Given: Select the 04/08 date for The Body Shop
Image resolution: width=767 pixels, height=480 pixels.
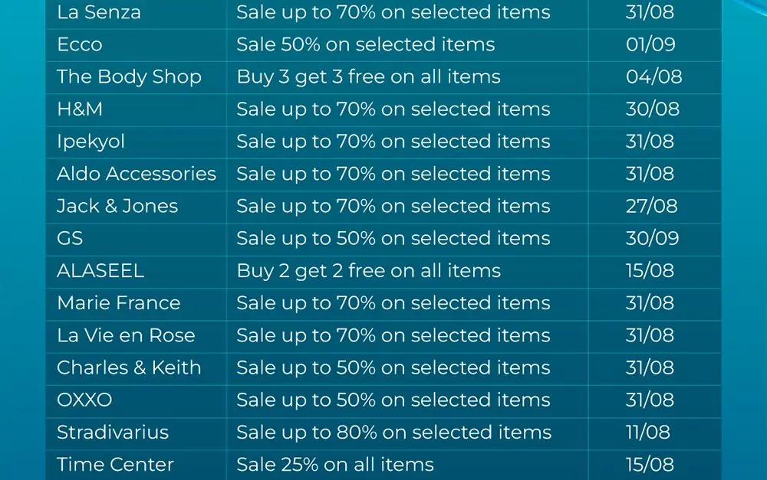Looking at the screenshot, I should [653, 77].
